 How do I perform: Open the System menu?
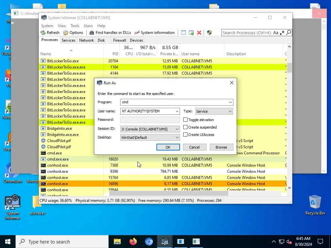[x=47, y=26]
